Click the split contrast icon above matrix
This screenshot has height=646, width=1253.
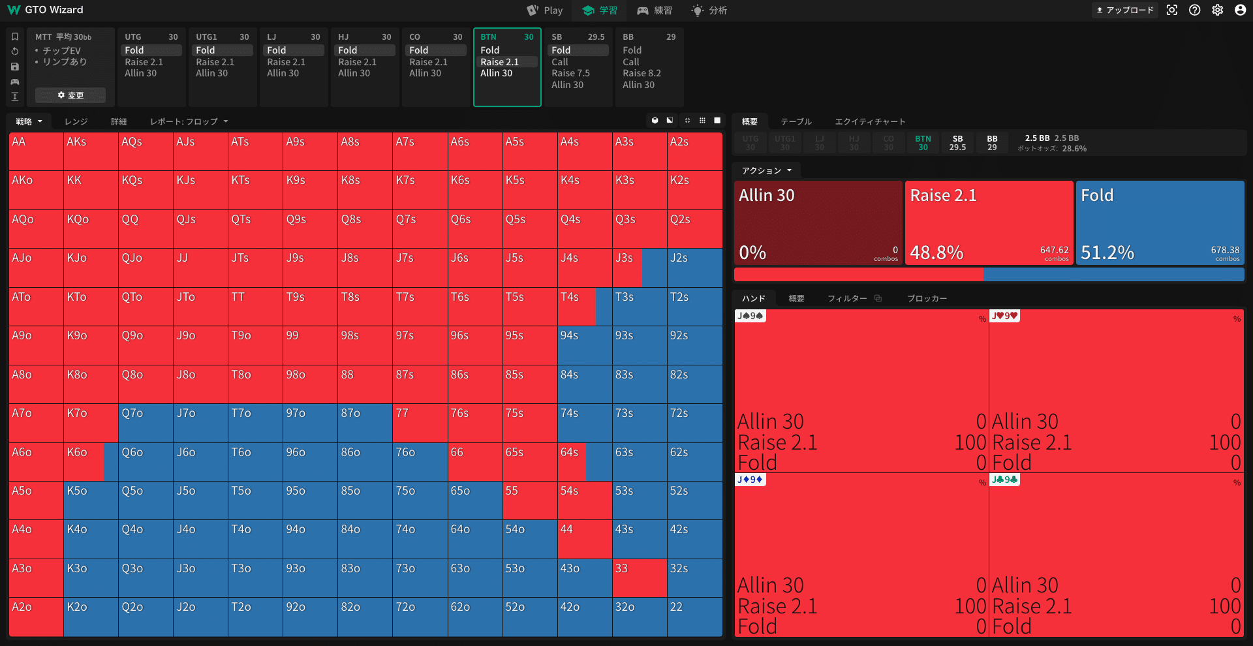pyautogui.click(x=670, y=121)
